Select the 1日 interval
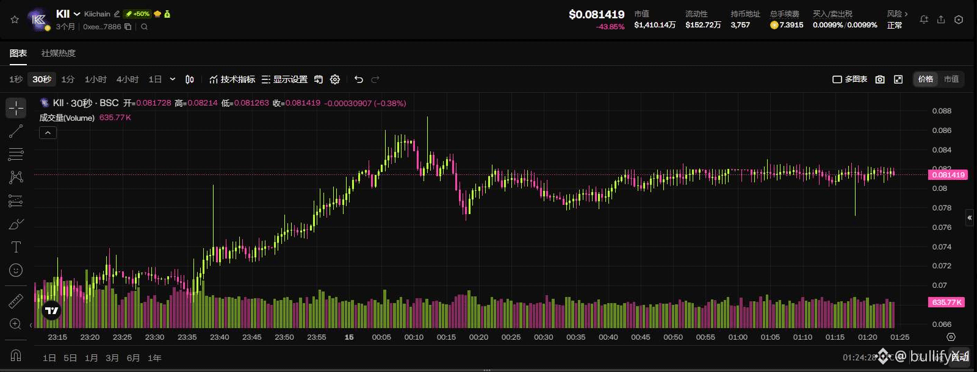Image resolution: width=977 pixels, height=372 pixels. tap(155, 79)
